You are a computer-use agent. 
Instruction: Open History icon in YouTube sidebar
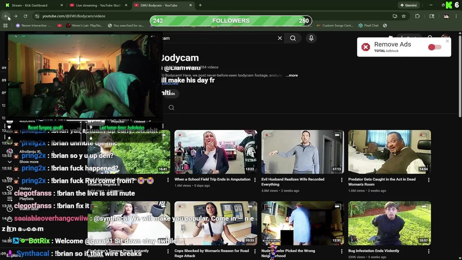pyautogui.click(x=10, y=188)
